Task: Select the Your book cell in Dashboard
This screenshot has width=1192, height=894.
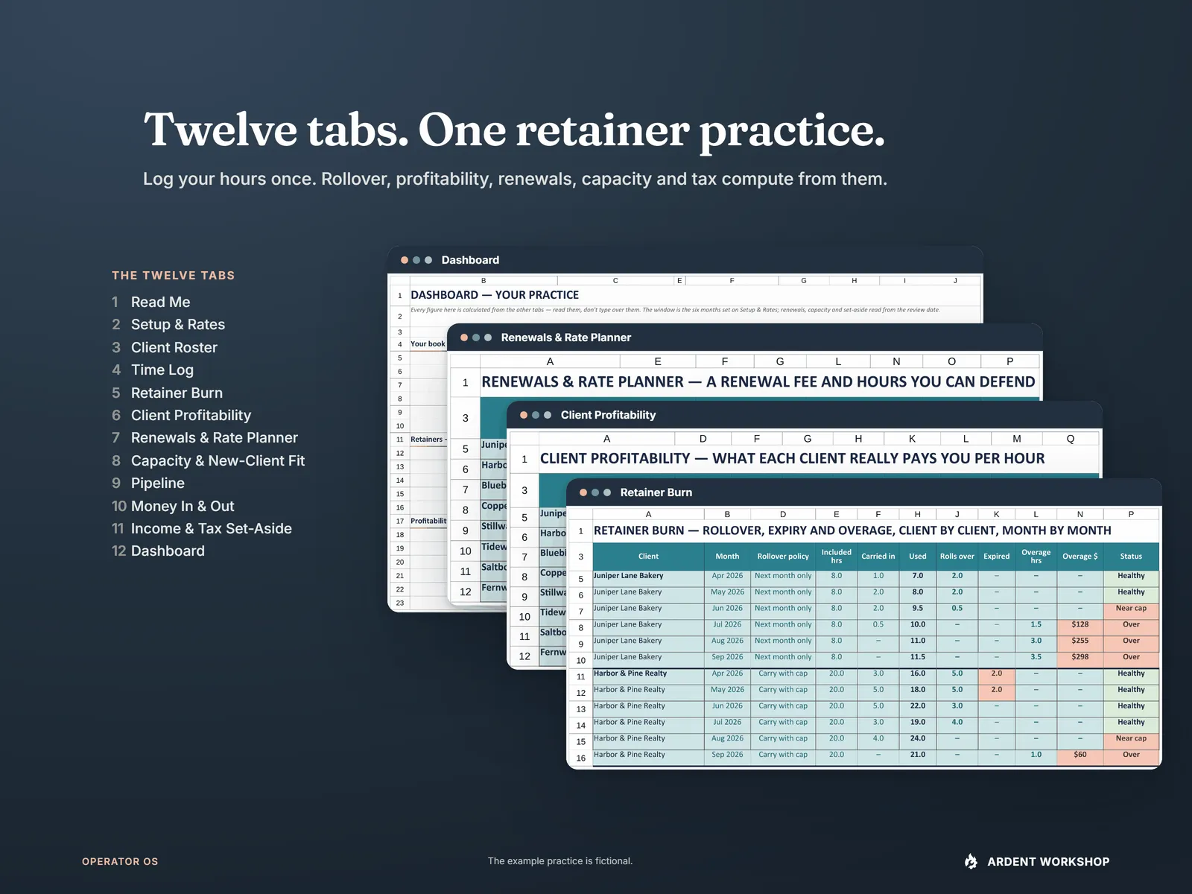Action: 428,344
